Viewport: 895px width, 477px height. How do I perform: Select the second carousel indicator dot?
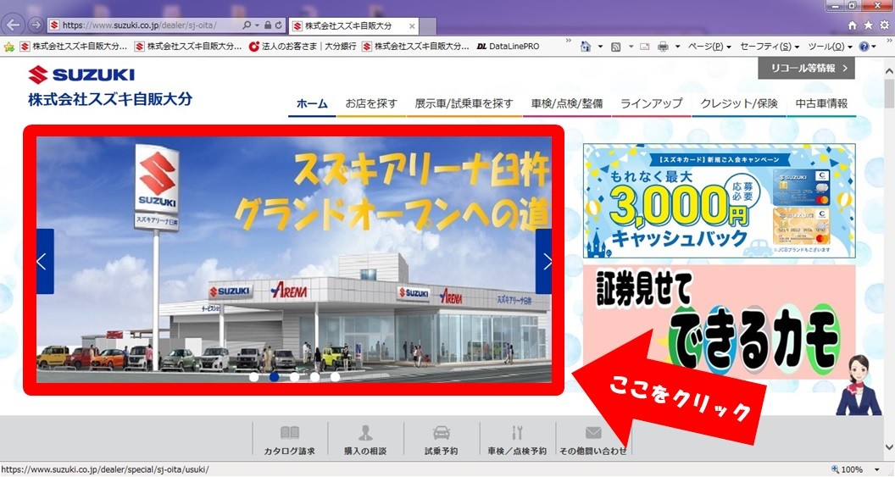coord(274,377)
